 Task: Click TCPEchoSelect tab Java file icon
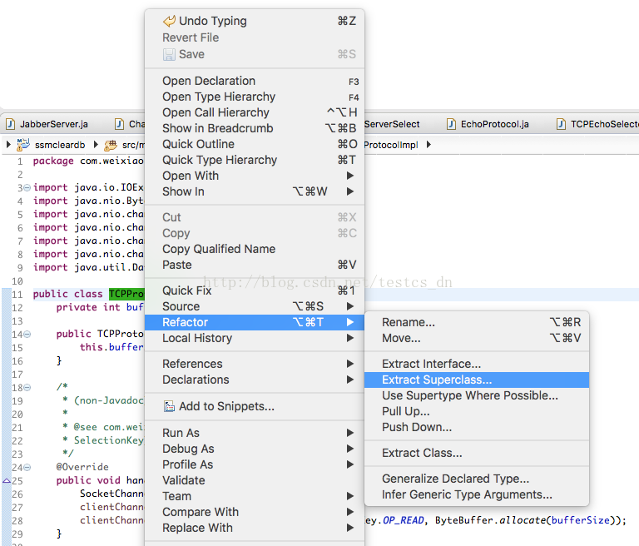(561, 124)
